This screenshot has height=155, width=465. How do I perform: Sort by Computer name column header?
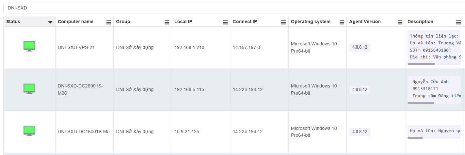pos(75,22)
